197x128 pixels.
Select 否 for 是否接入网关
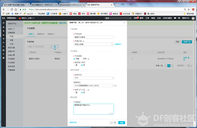82,65
